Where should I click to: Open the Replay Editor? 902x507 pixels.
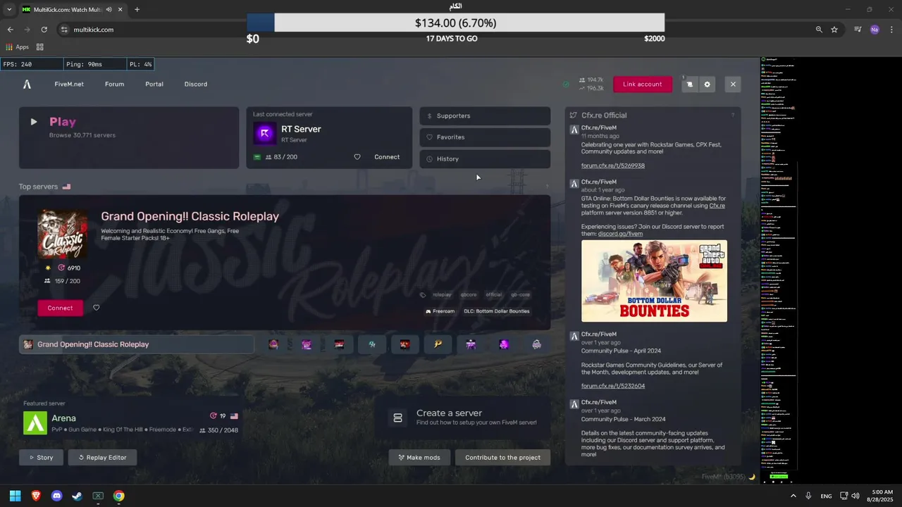tap(102, 458)
